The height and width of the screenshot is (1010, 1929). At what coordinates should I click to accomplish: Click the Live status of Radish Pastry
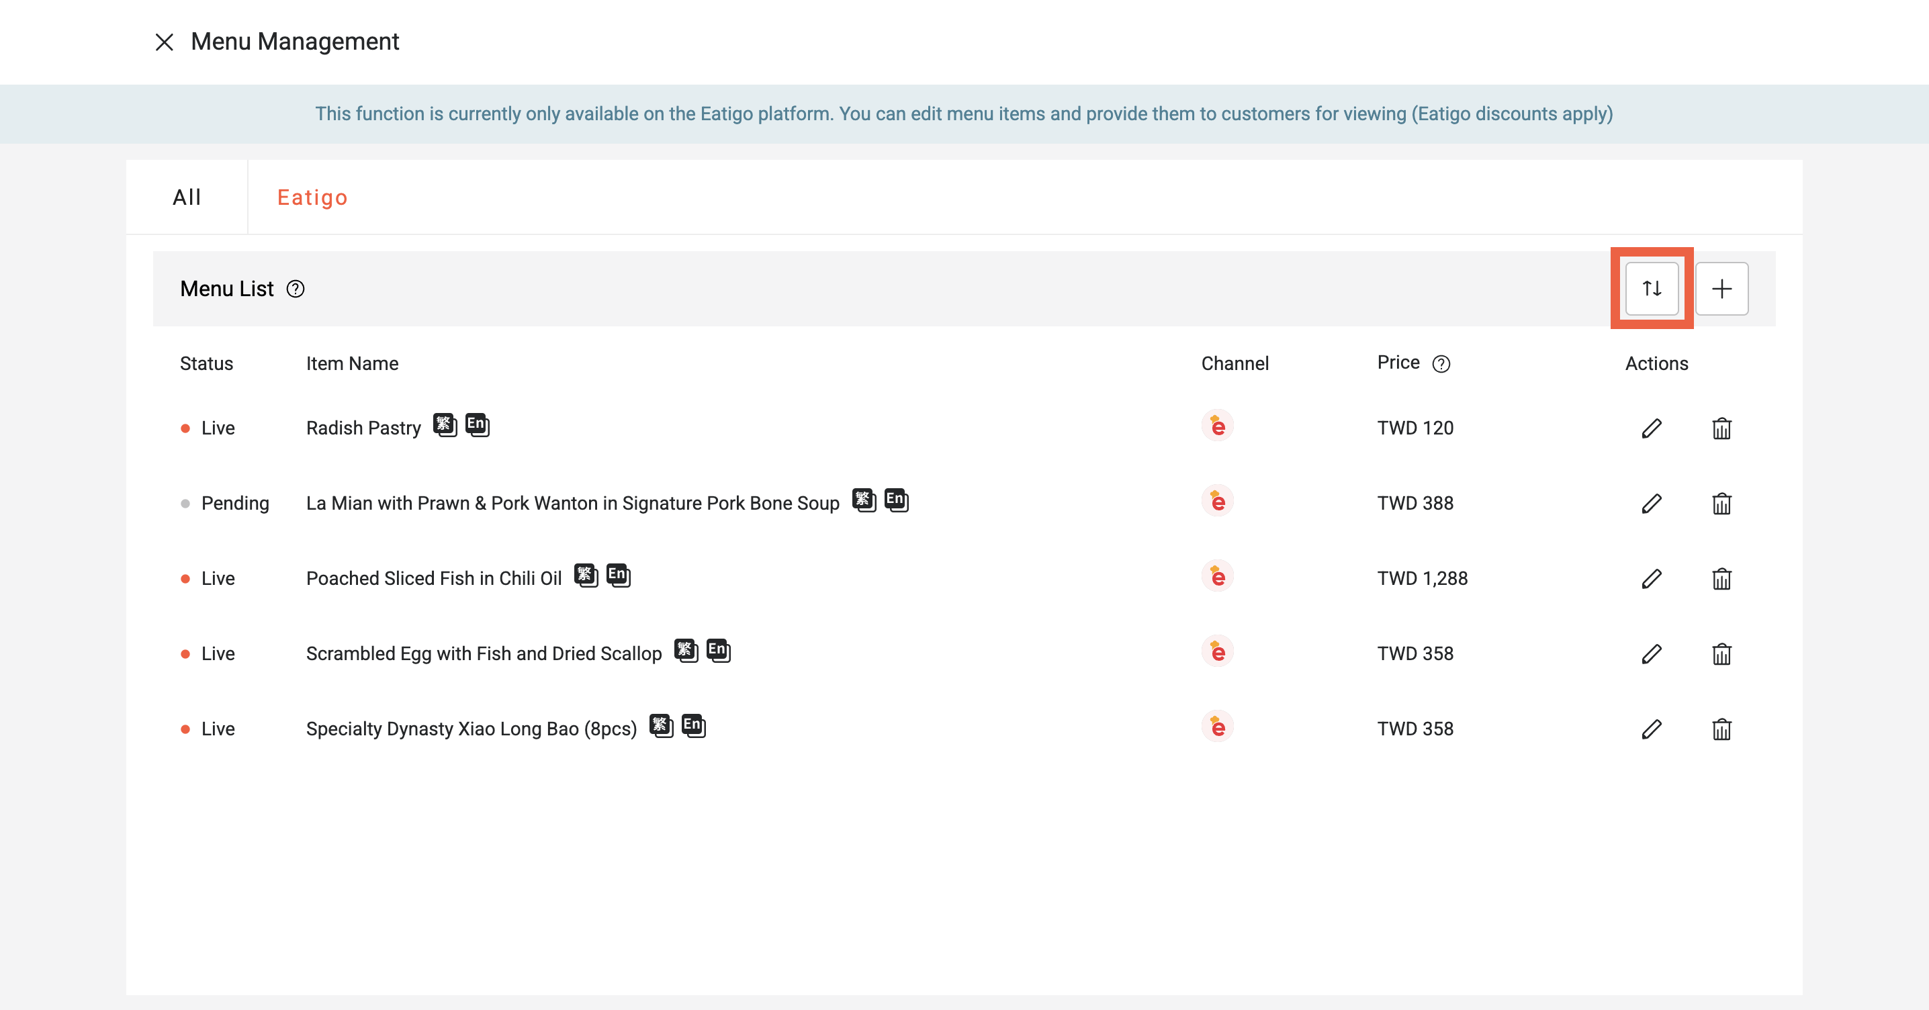(218, 428)
